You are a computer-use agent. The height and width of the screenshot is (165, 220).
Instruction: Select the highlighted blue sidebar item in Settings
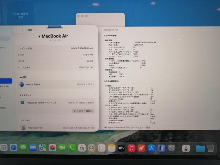[6, 81]
